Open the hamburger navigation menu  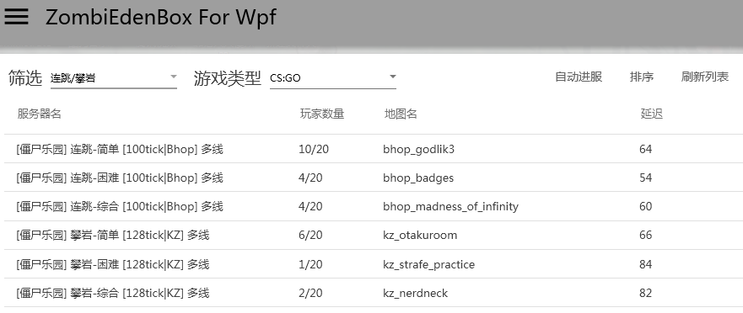click(x=16, y=16)
